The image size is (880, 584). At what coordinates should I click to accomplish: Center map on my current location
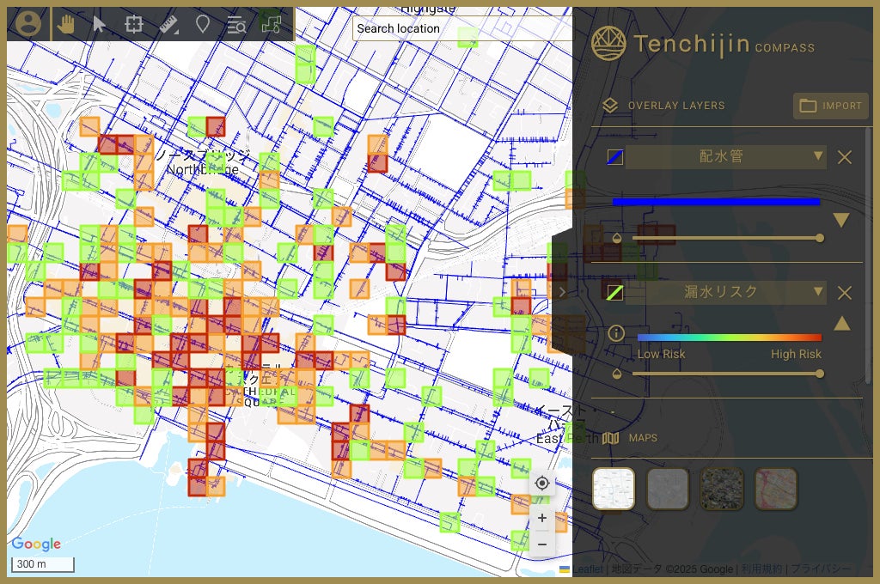point(541,483)
